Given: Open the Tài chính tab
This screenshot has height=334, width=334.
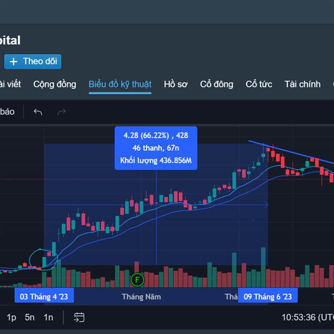Looking at the screenshot, I should click(x=302, y=85).
